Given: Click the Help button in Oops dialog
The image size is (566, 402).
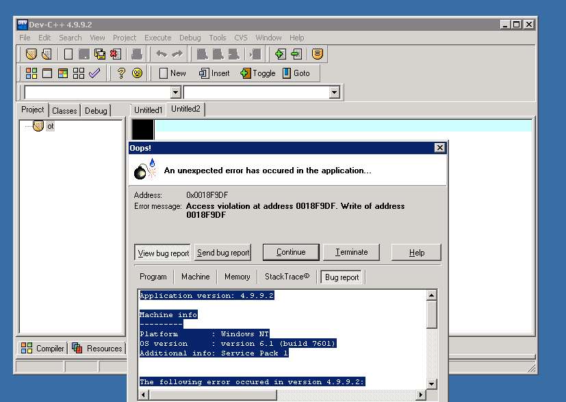Looking at the screenshot, I should click(x=417, y=253).
